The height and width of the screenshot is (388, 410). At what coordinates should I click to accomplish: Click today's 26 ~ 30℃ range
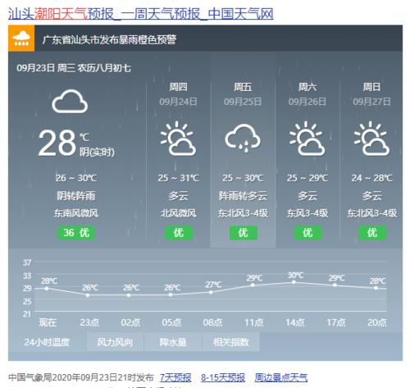tap(76, 178)
